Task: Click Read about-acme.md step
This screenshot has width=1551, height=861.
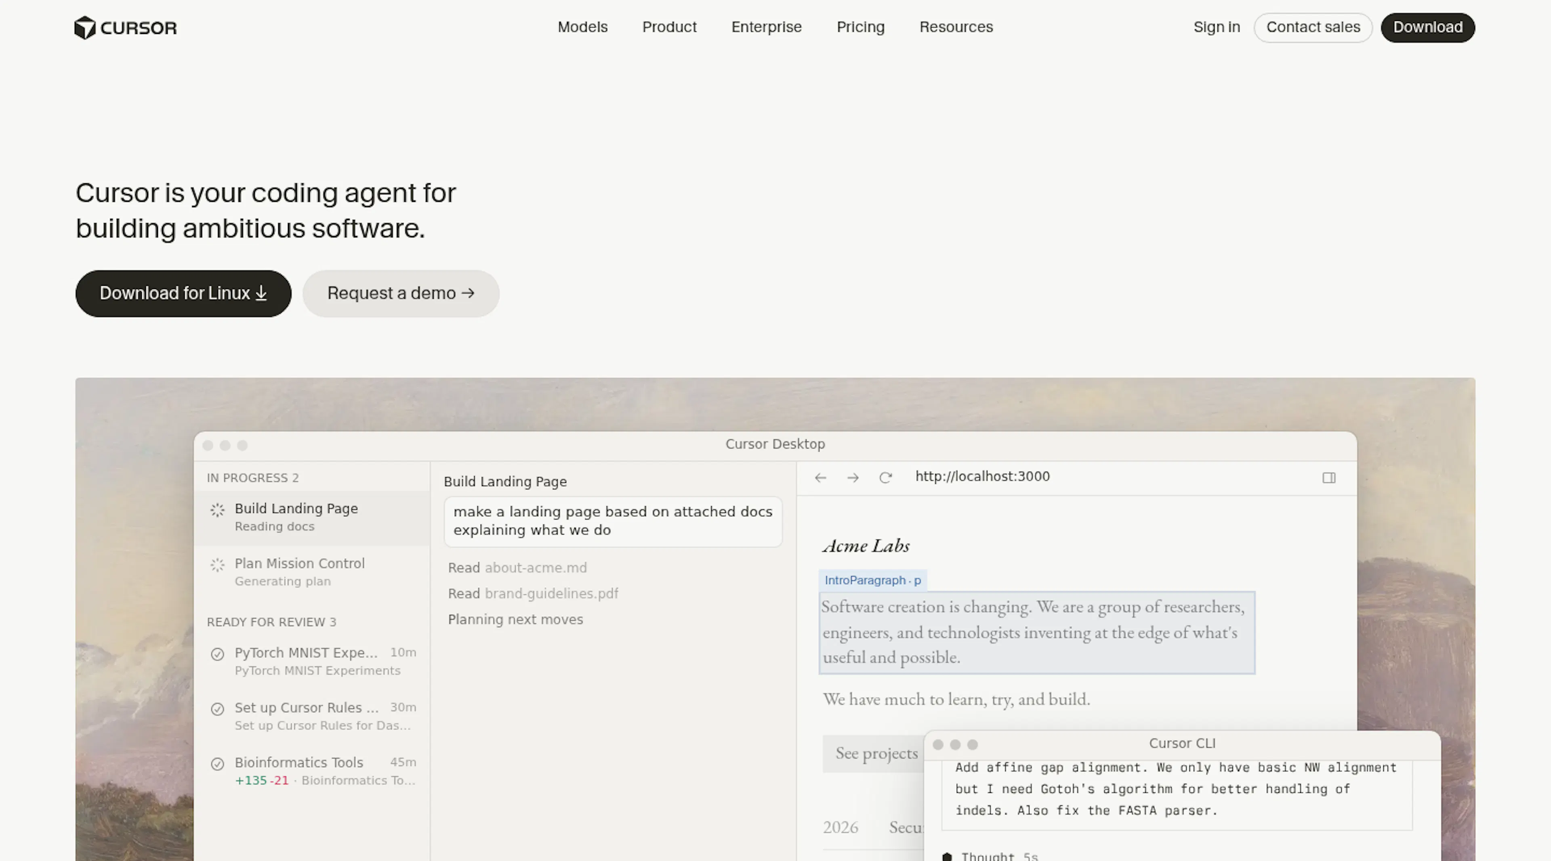Action: click(517, 568)
